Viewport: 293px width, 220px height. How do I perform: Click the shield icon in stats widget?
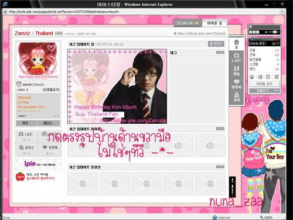pyautogui.click(x=268, y=77)
